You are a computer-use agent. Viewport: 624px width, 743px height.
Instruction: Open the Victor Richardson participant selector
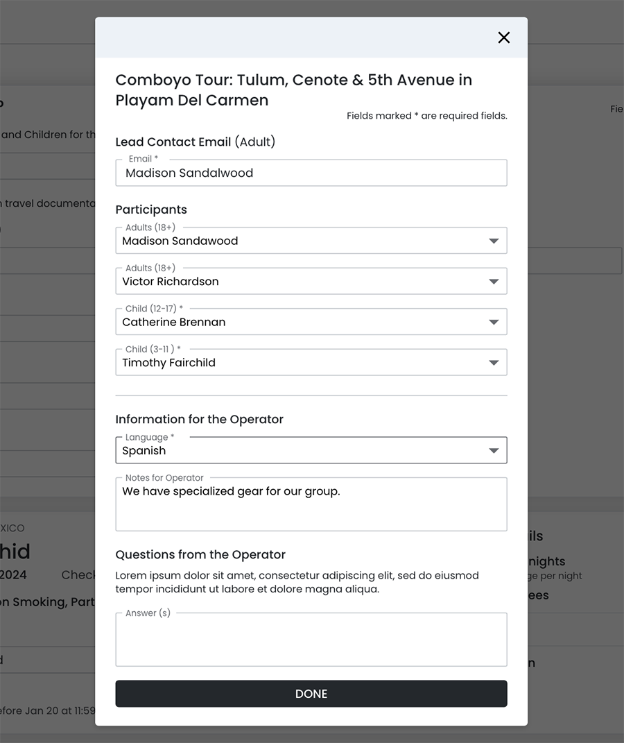click(298, 282)
